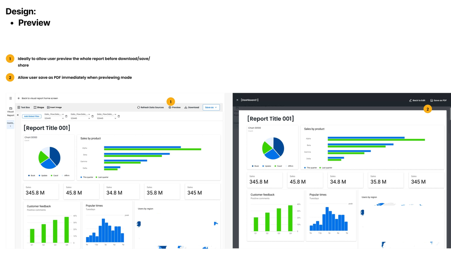451x254 pixels.
Task: Select the Dashb.. 1 tab in the sidebar
Action: click(x=10, y=124)
